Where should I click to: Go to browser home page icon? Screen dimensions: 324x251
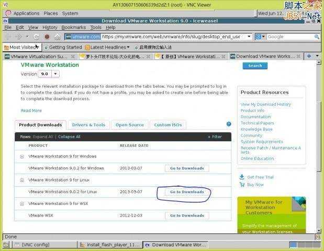(x=58, y=37)
